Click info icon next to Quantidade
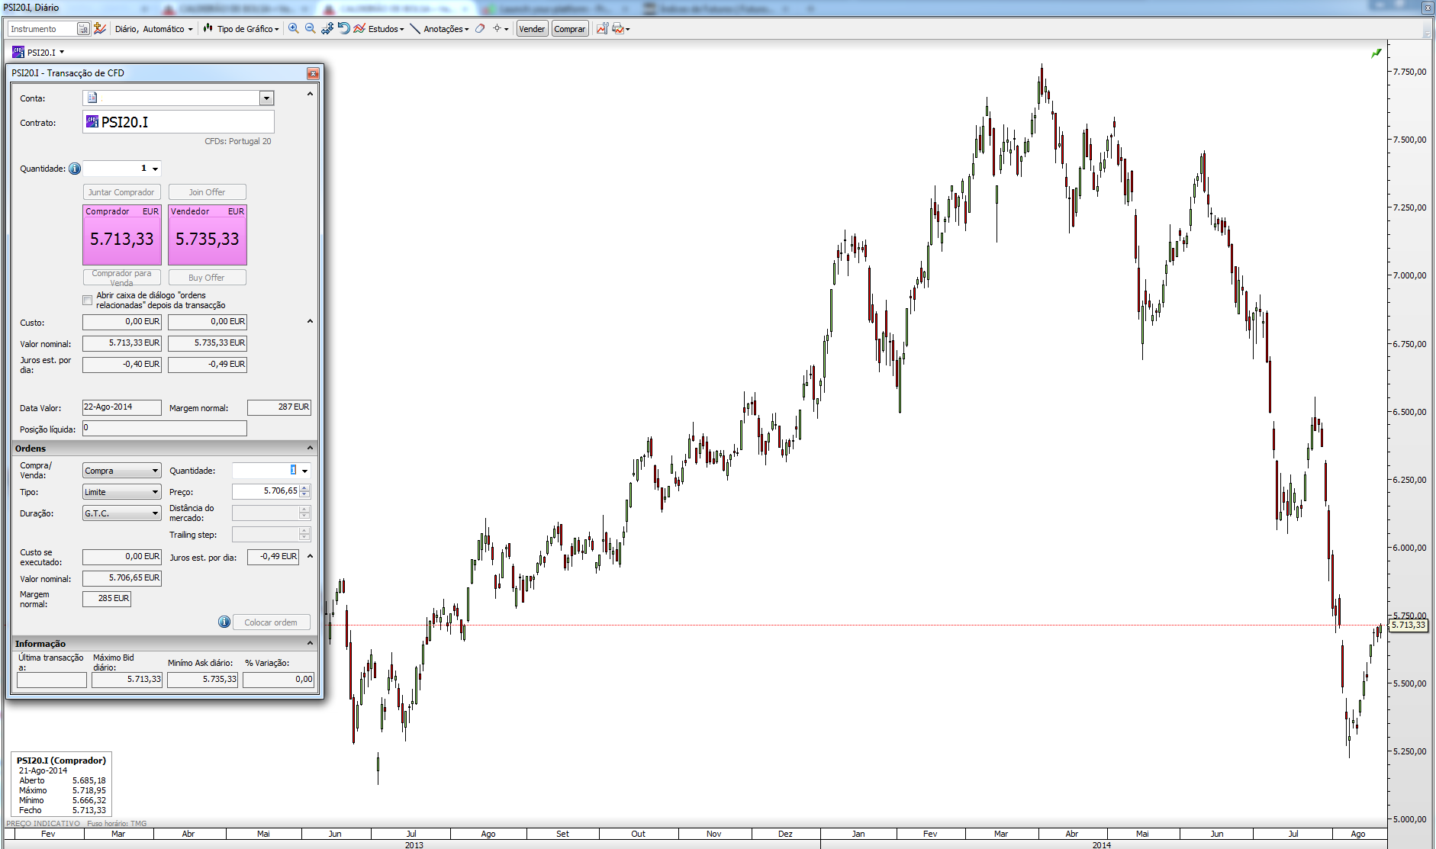The width and height of the screenshot is (1436, 849). 75,169
